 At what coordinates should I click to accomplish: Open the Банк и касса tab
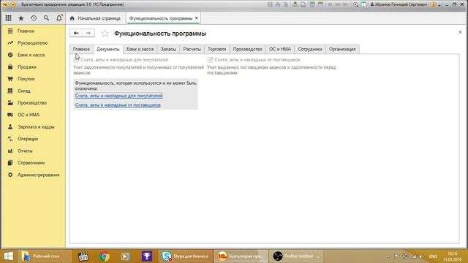click(x=140, y=49)
